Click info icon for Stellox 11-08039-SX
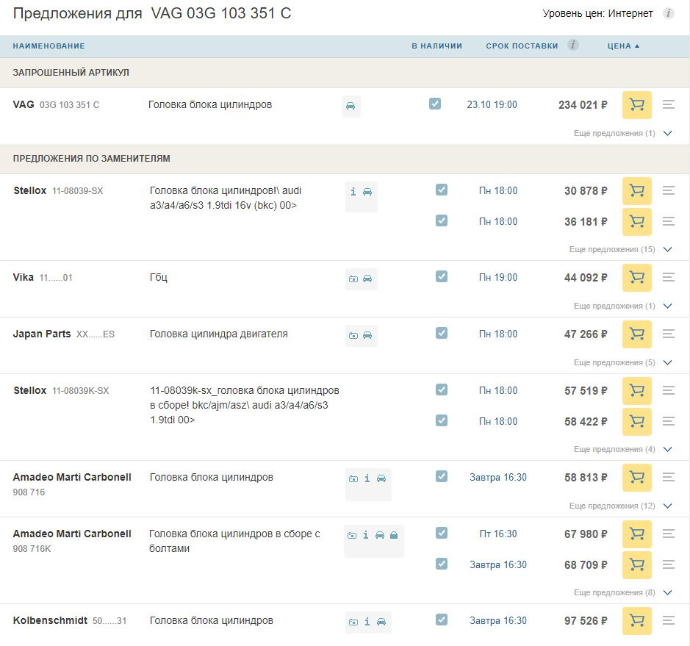 click(x=353, y=192)
